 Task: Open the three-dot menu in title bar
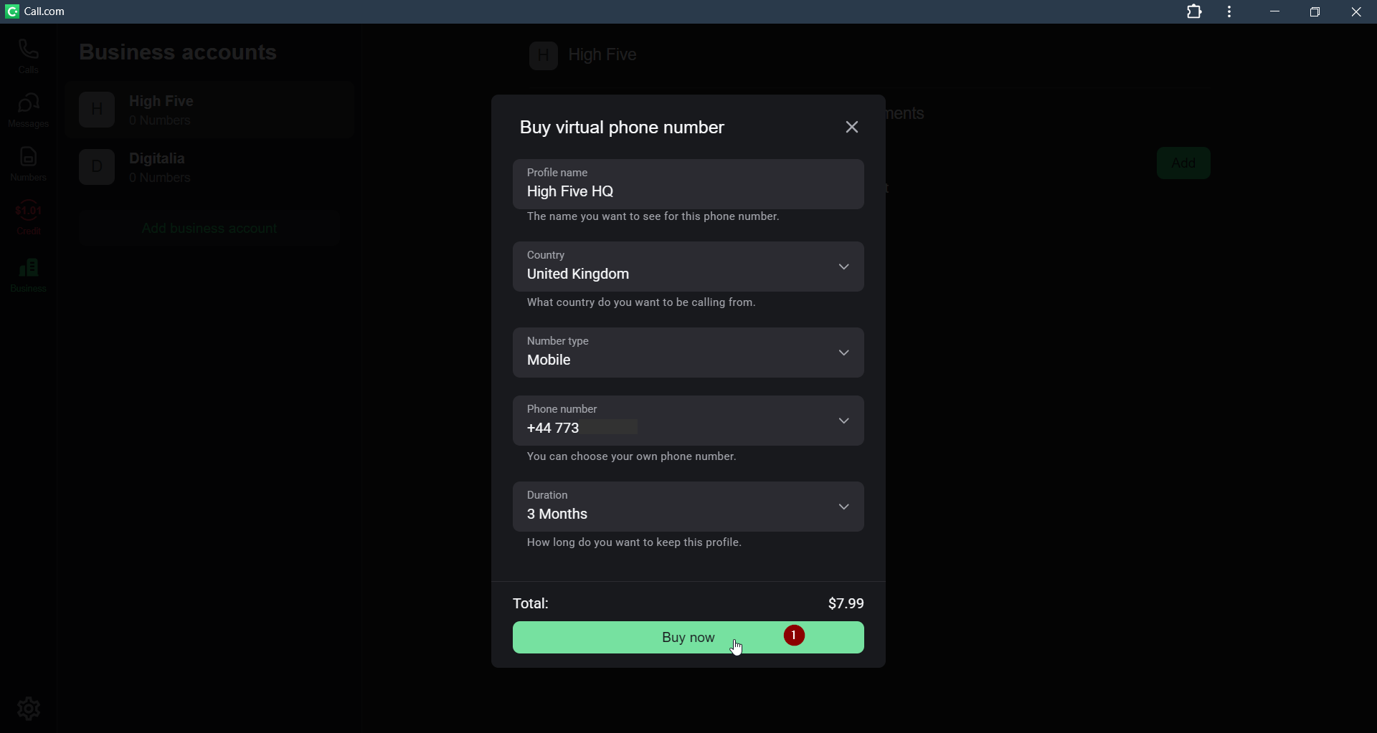click(1230, 12)
